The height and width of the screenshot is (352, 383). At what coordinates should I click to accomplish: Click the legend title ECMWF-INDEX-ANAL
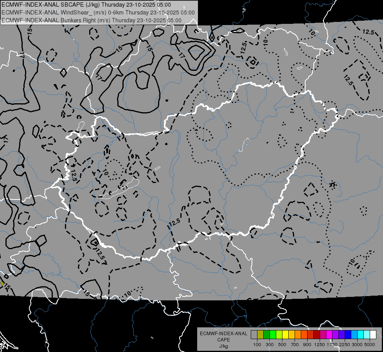(x=223, y=334)
